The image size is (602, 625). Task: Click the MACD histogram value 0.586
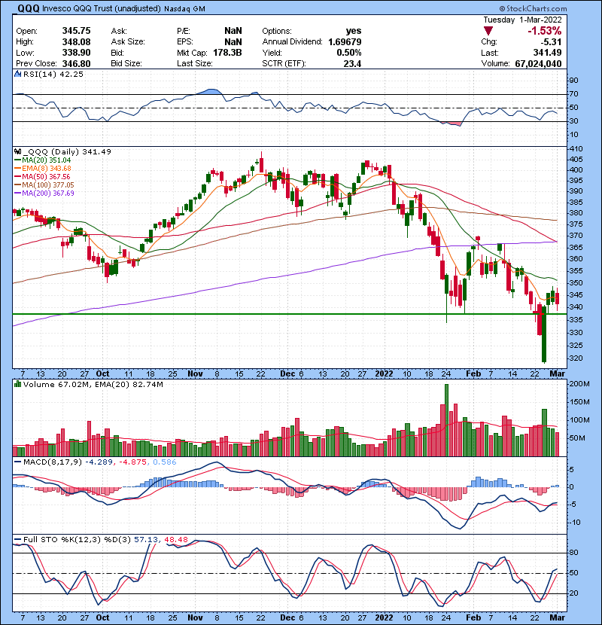[x=165, y=462]
